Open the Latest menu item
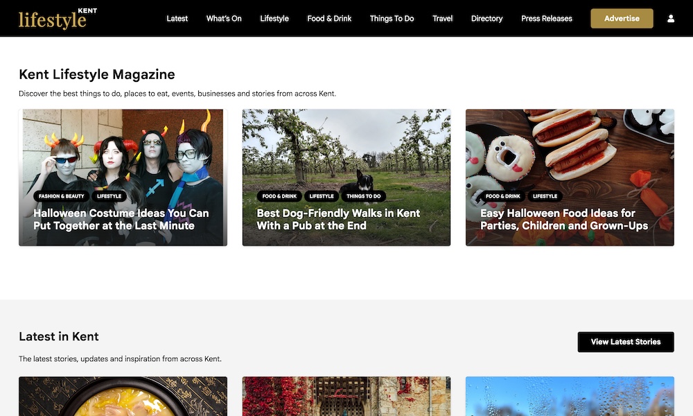The image size is (693, 416). tap(177, 19)
